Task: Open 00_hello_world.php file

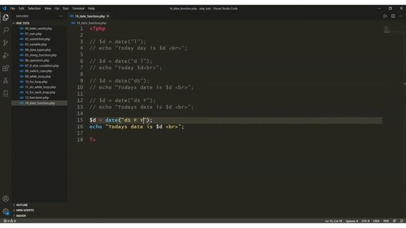Action: (x=38, y=28)
